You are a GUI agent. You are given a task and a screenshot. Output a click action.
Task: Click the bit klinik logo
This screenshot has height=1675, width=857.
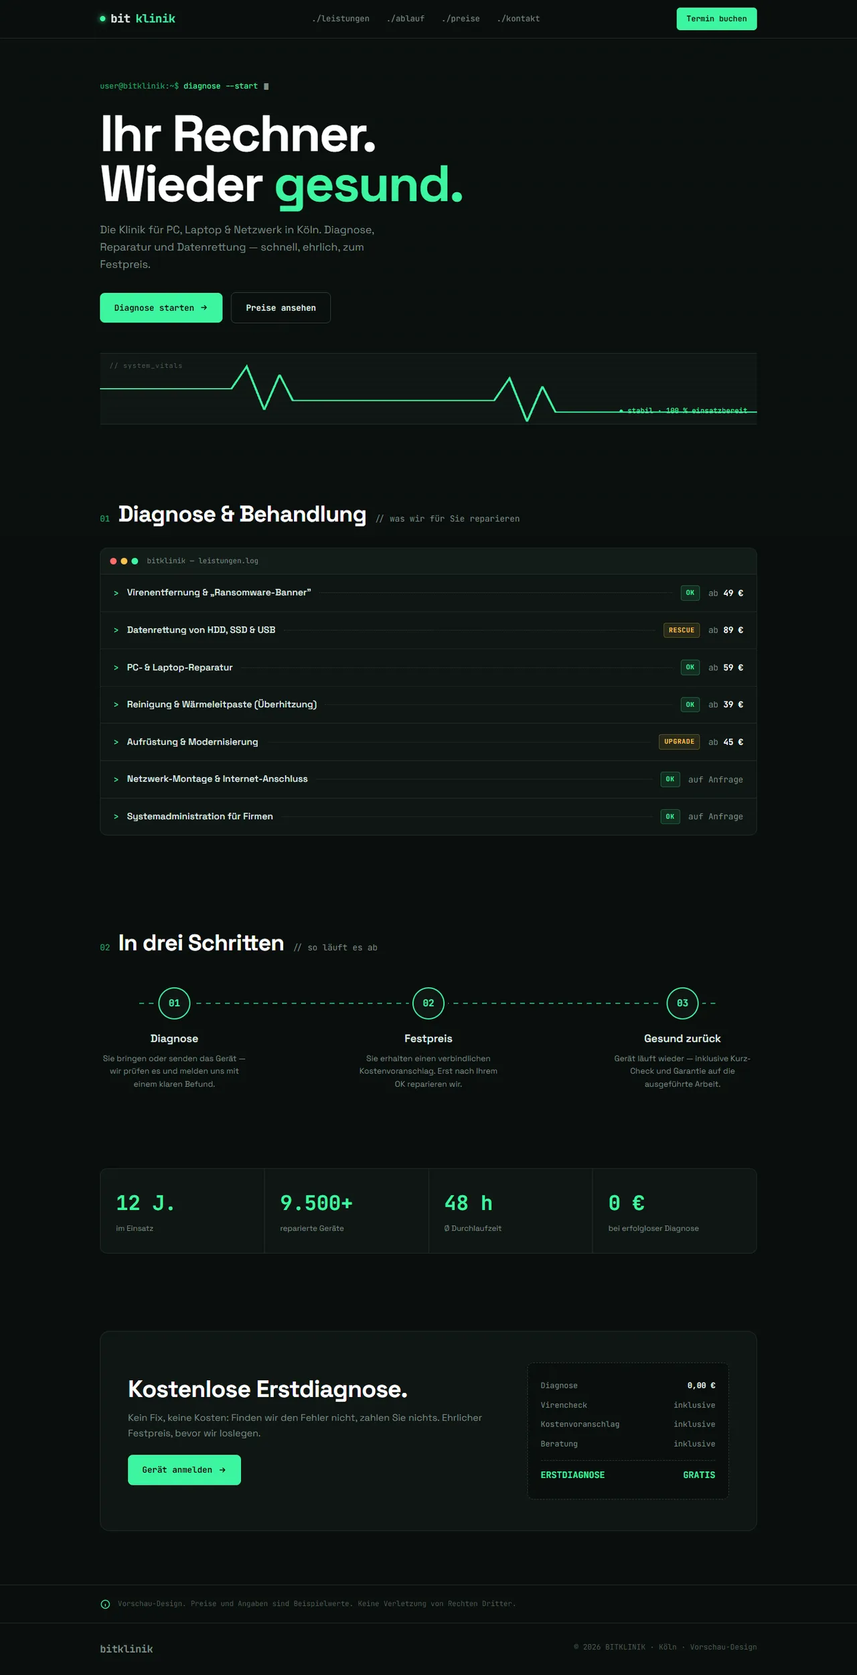(137, 19)
